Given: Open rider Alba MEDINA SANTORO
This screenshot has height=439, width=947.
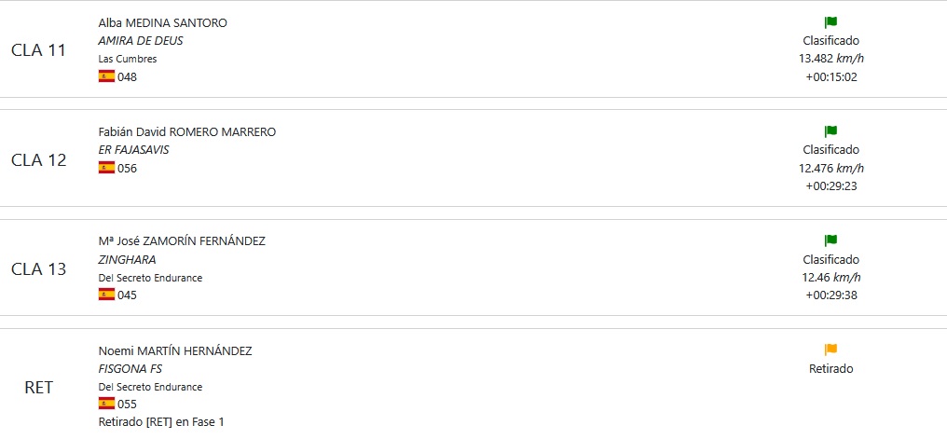Looking at the screenshot, I should coord(162,22).
